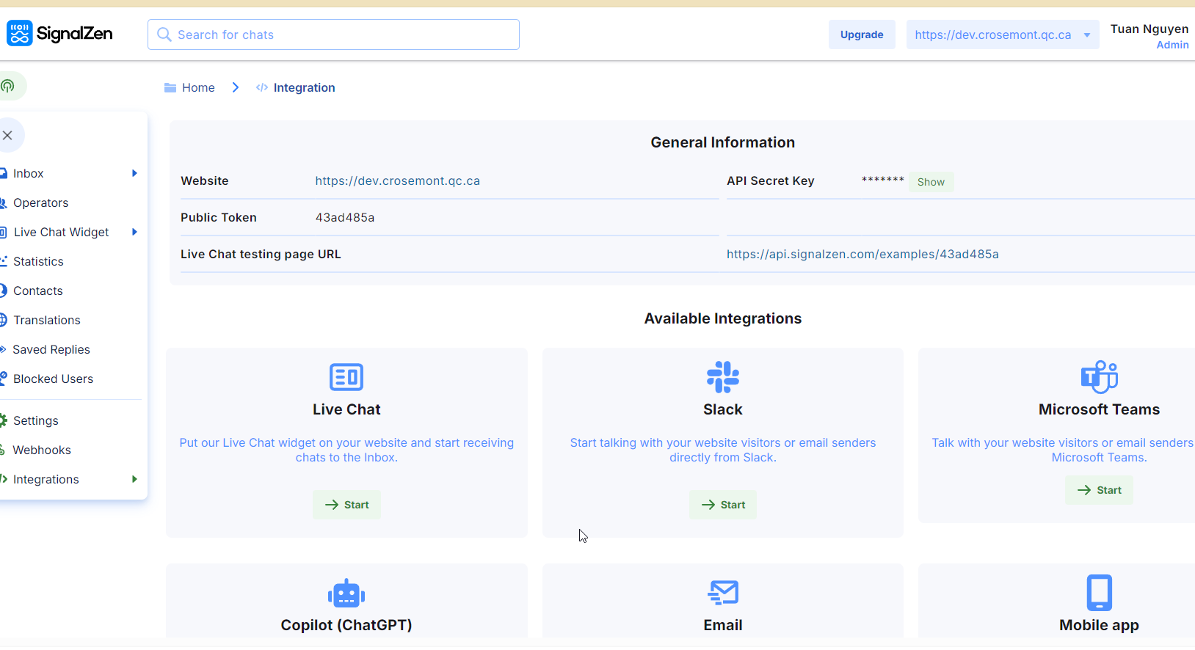
Task: Click the Slack logo icon
Action: coord(722,377)
